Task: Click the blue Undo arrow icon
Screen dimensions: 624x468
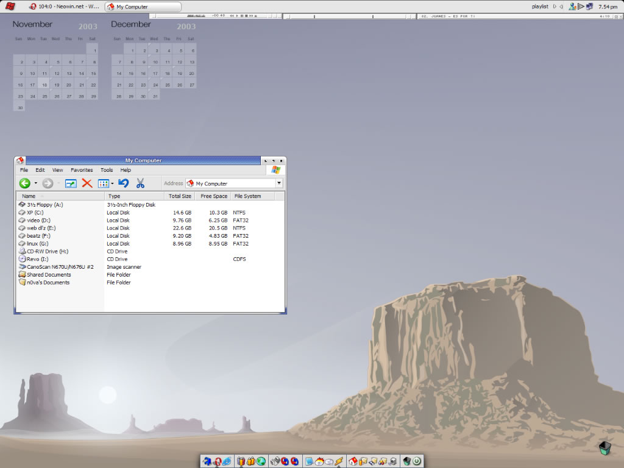Action: click(x=124, y=183)
